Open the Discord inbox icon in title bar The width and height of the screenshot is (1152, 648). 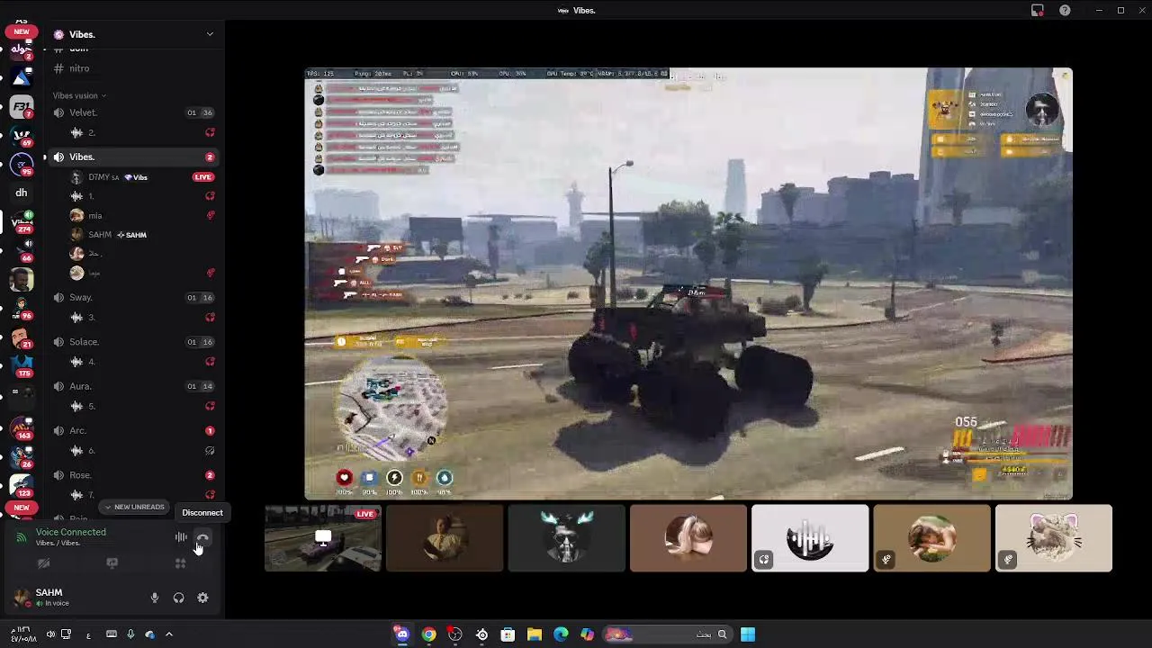pyautogui.click(x=1038, y=11)
